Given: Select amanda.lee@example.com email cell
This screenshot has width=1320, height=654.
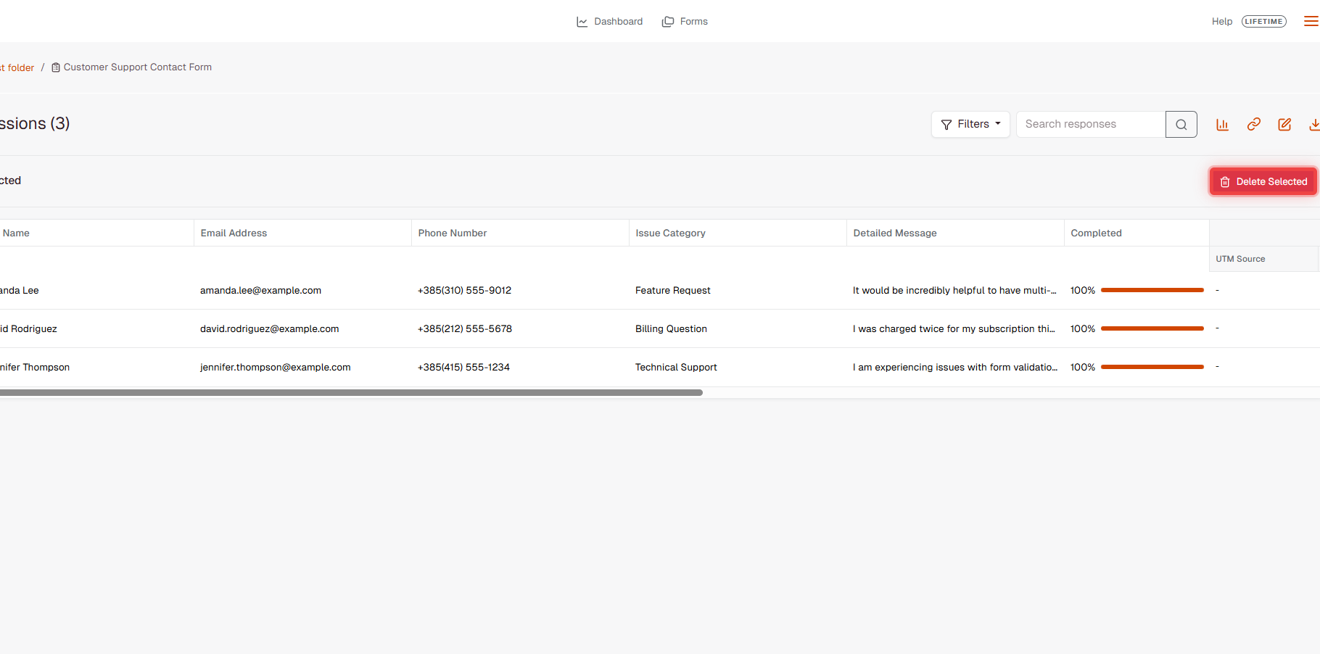Looking at the screenshot, I should coord(260,291).
